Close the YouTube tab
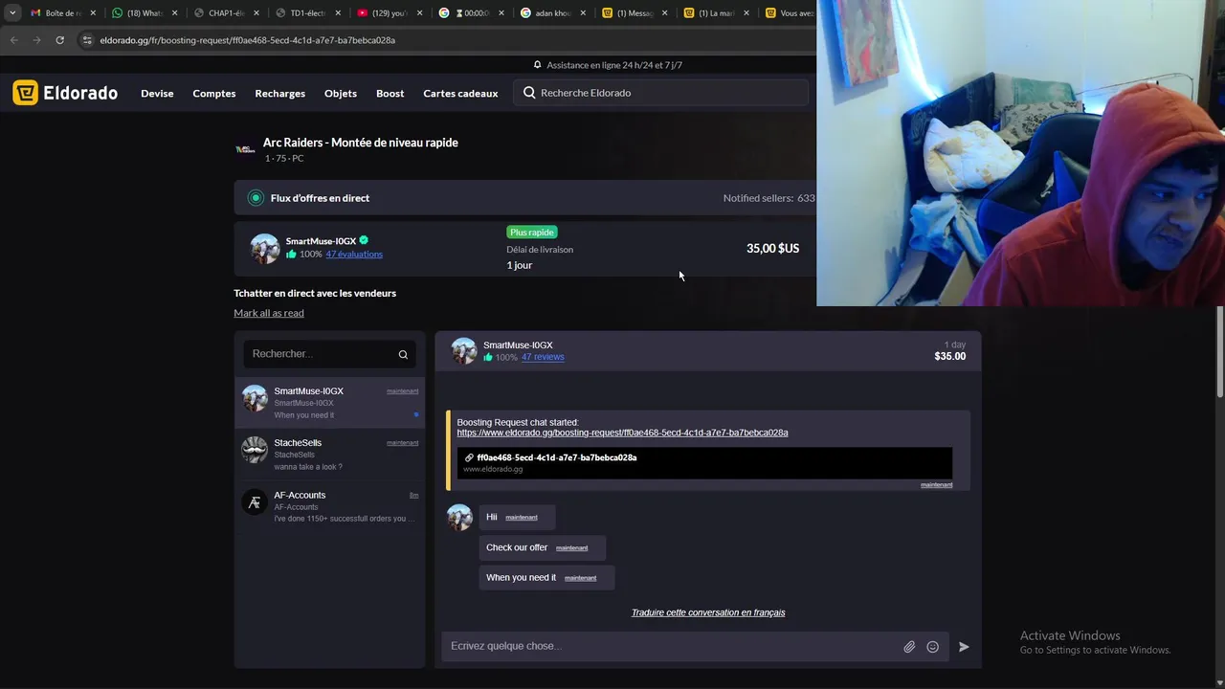 coord(419,13)
